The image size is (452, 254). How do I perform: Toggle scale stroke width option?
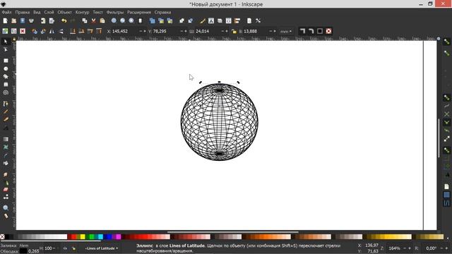pos(302,31)
